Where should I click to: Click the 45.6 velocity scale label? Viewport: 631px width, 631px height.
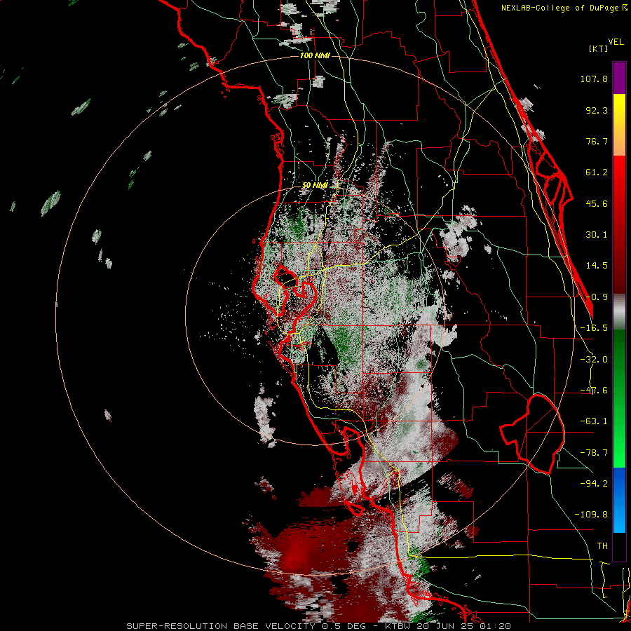click(x=597, y=203)
